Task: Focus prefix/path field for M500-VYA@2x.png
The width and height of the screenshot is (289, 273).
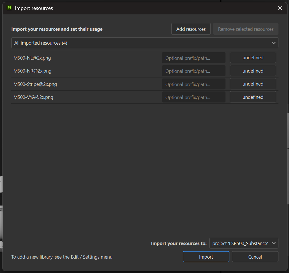Action: pos(194,97)
